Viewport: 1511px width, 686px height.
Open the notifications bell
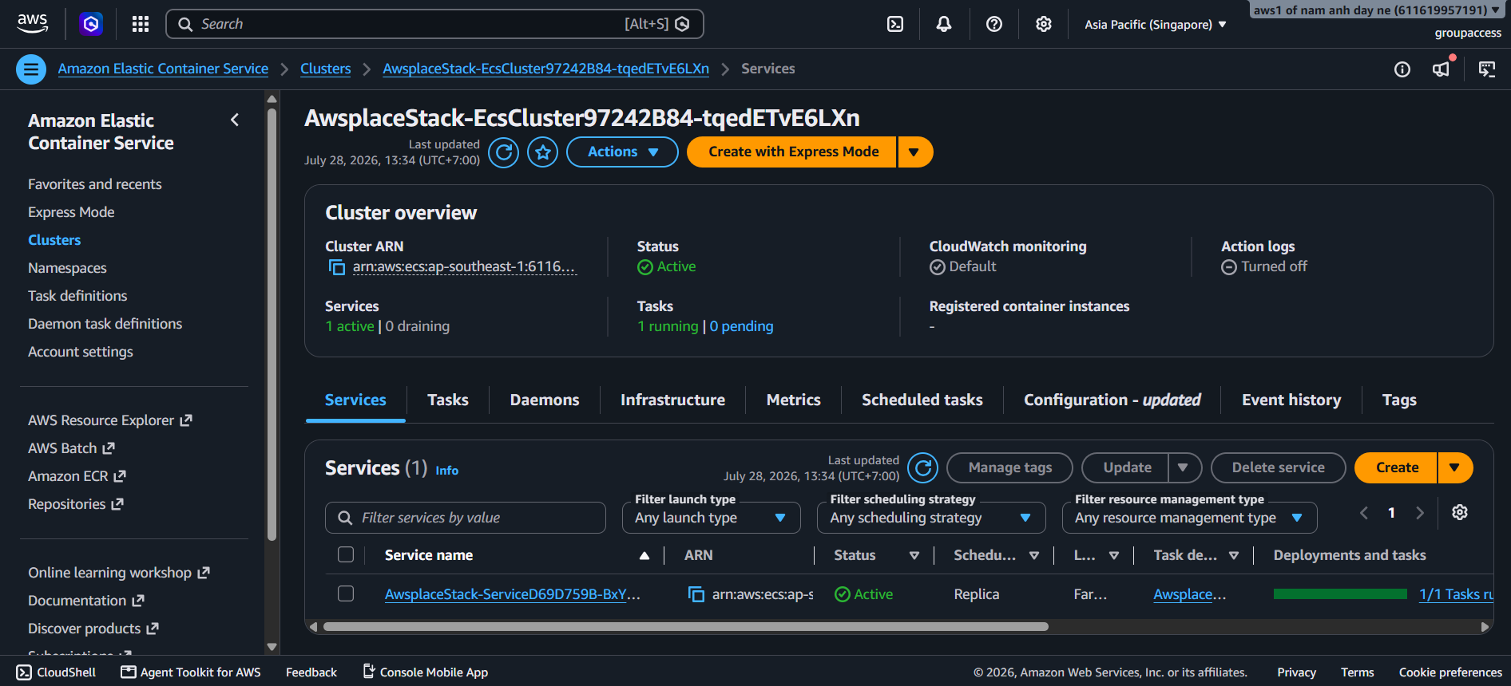(944, 24)
